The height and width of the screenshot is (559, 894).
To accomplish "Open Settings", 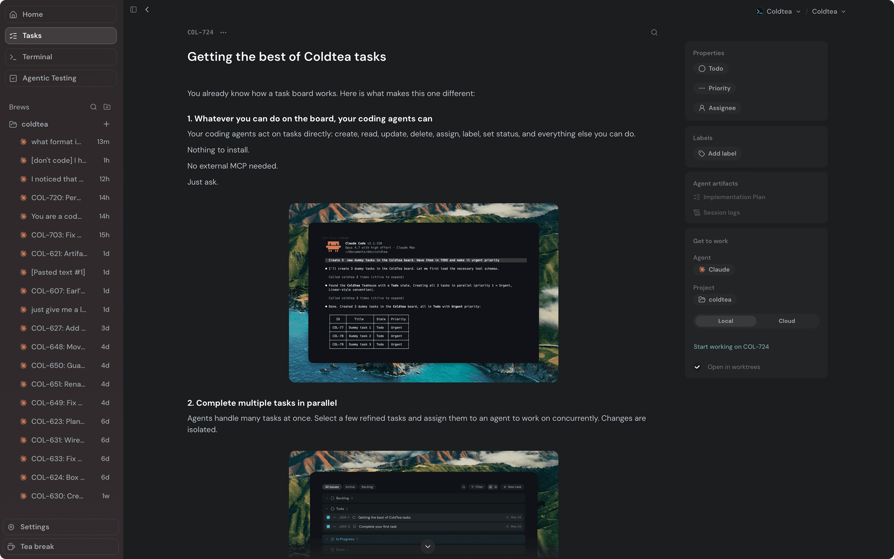I will pyautogui.click(x=61, y=527).
